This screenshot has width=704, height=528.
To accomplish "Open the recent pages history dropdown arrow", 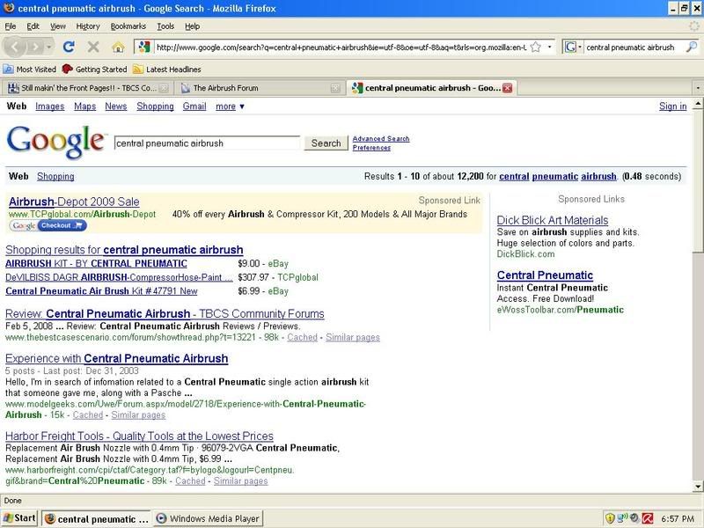I will (x=48, y=47).
